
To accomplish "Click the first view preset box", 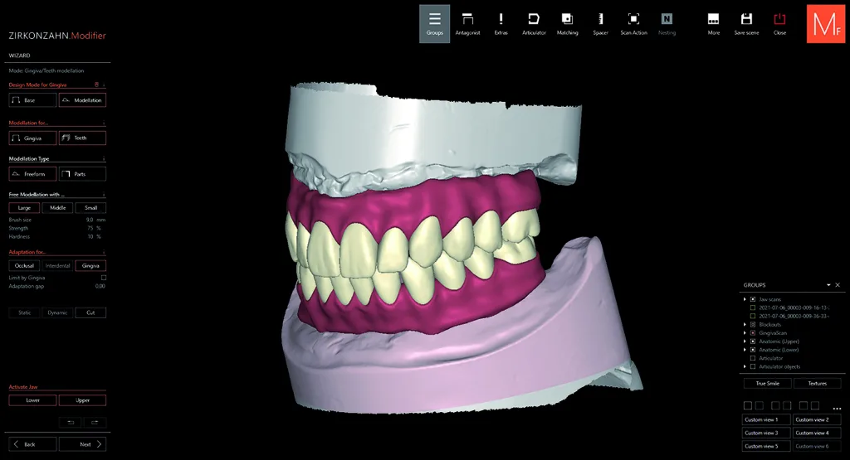I will [748, 405].
